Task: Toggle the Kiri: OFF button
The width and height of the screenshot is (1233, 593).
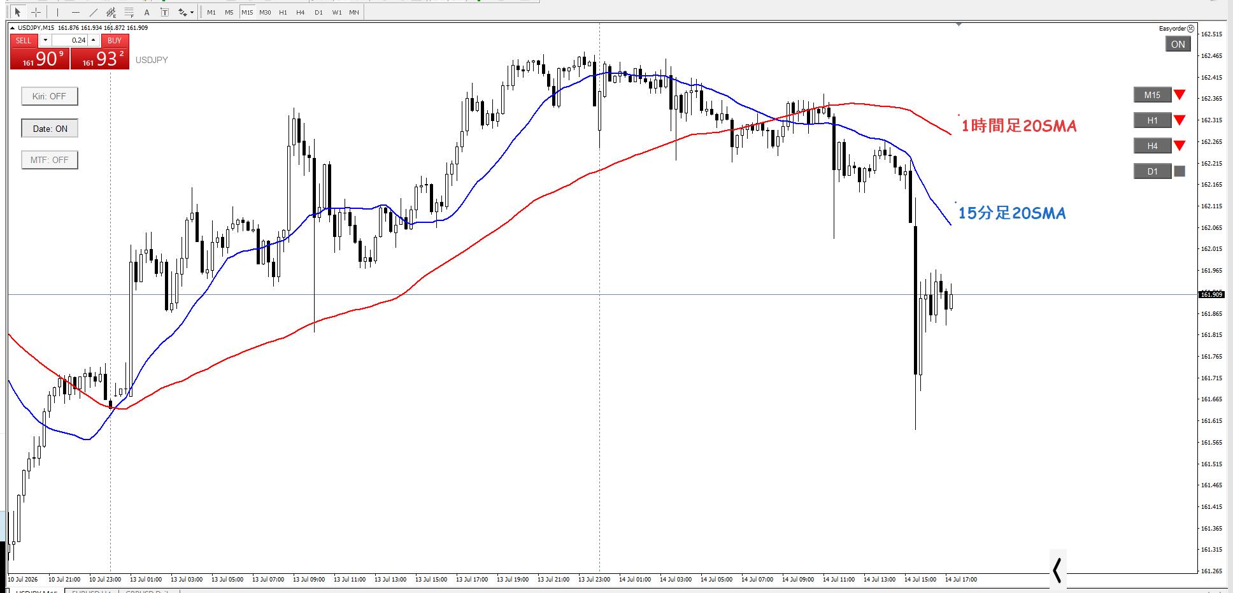Action: point(50,96)
